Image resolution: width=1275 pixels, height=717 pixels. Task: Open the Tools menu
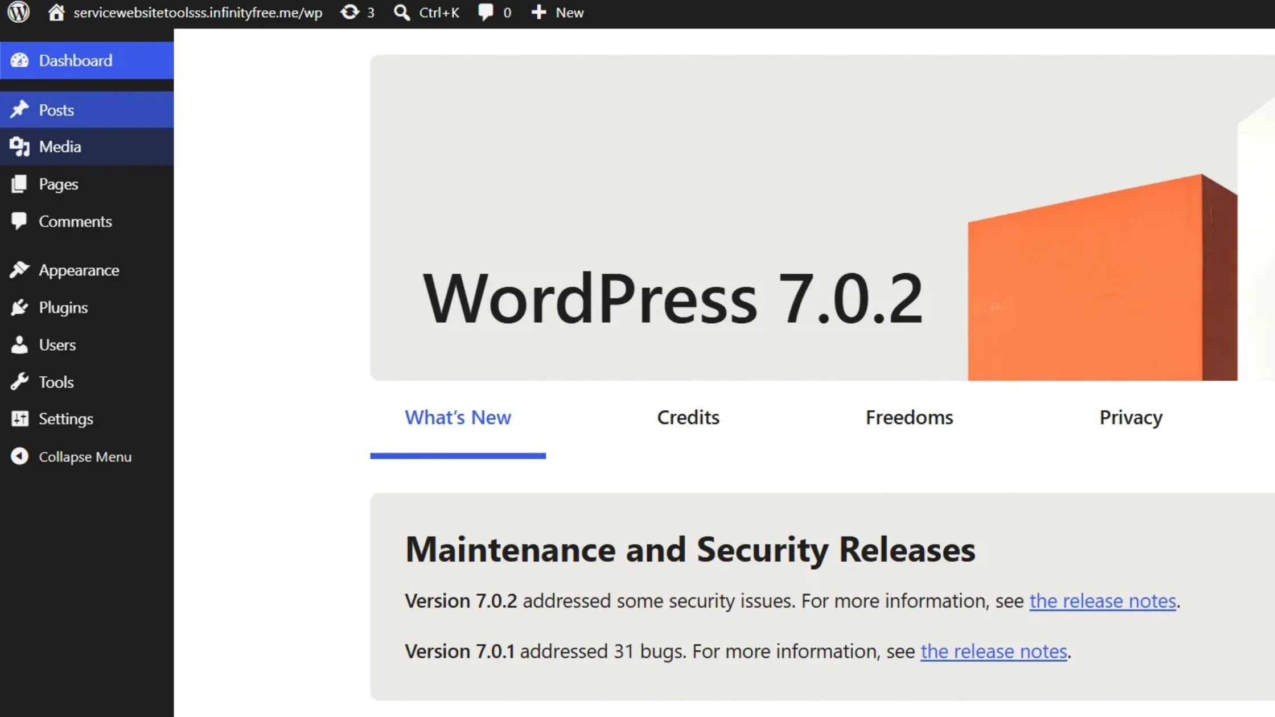87,381
